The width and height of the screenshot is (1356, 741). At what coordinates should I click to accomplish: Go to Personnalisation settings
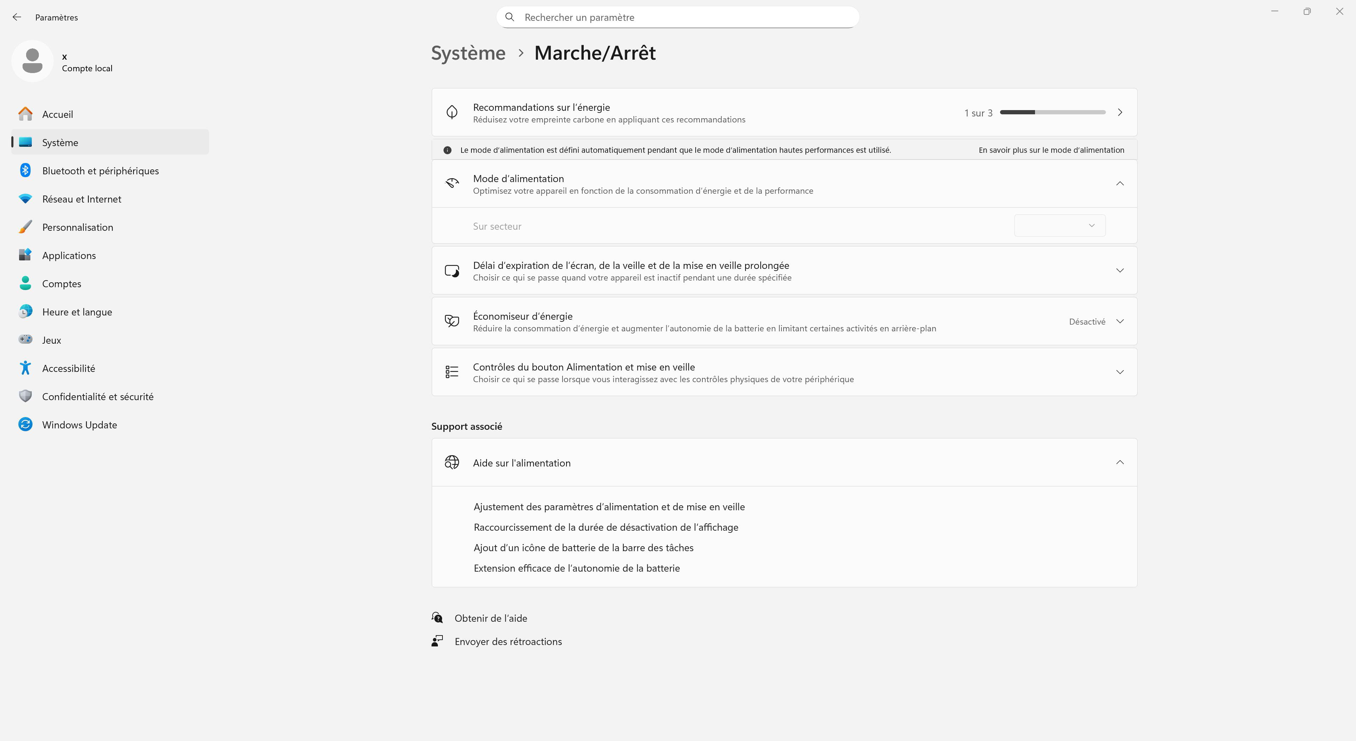tap(77, 227)
